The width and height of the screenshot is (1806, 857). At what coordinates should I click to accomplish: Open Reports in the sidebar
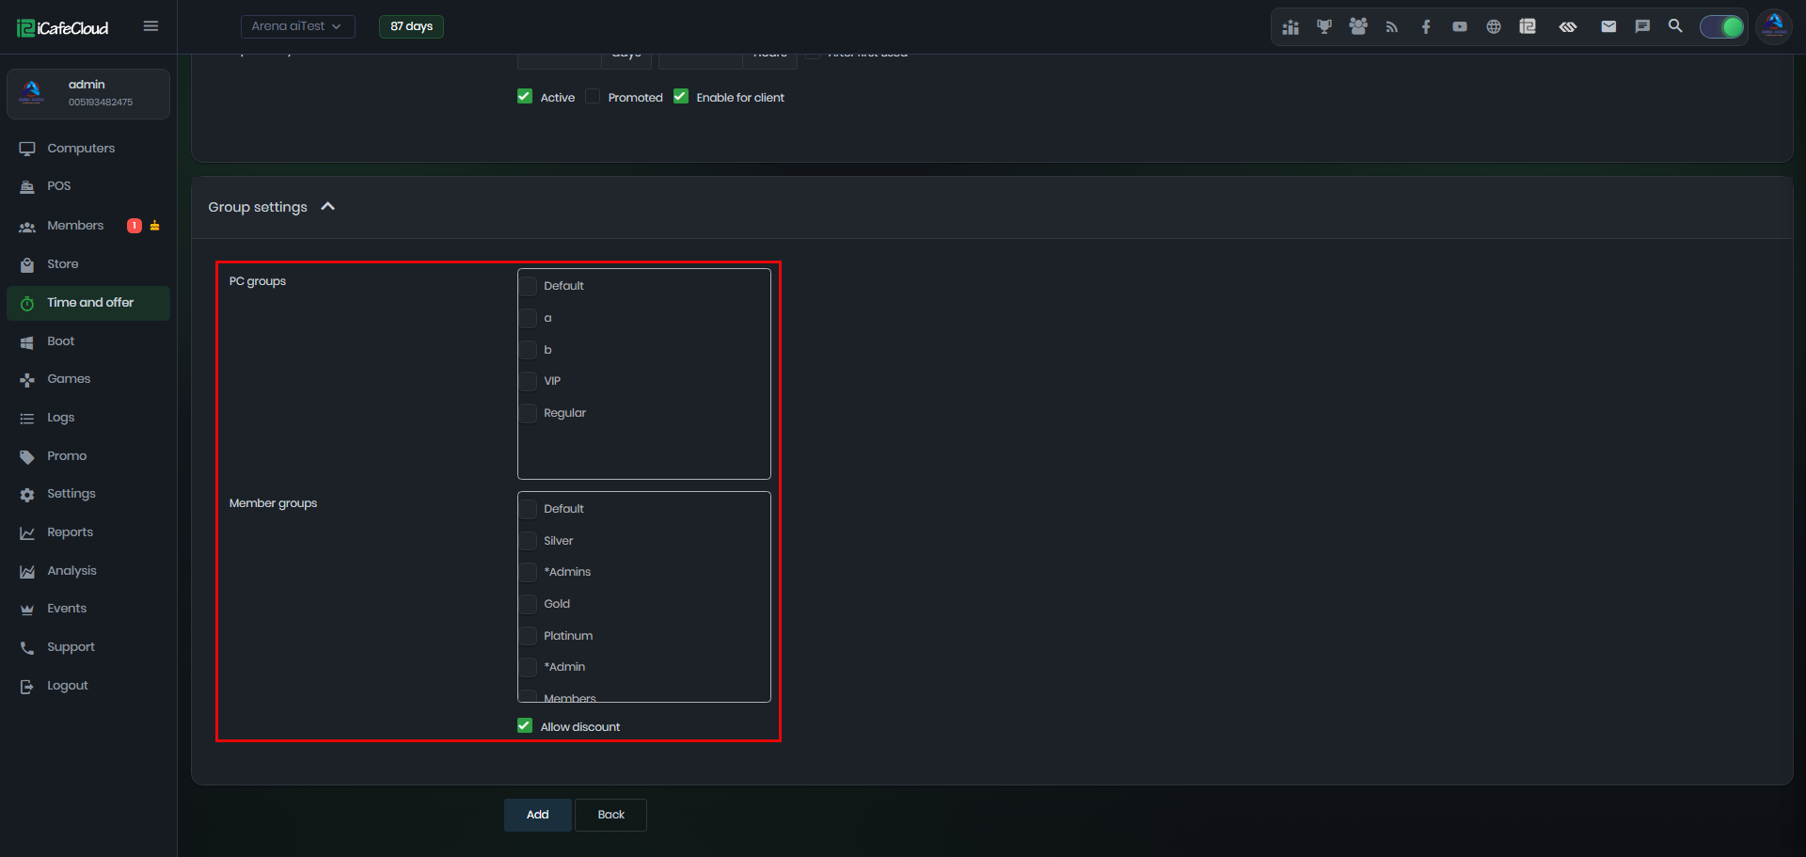(88, 532)
